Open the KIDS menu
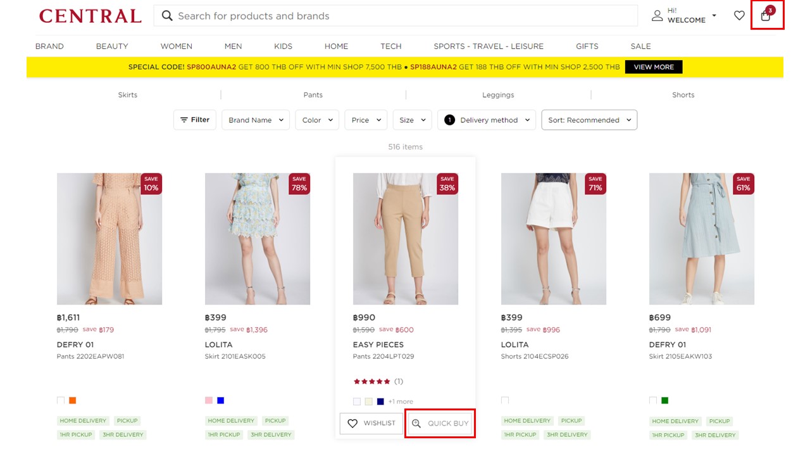810x456 pixels. [x=283, y=46]
